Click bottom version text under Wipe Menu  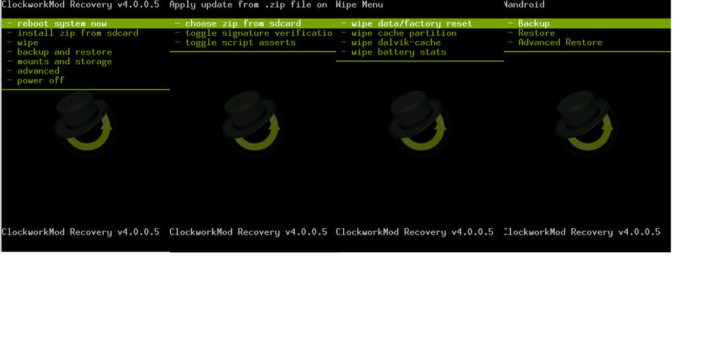click(x=414, y=232)
